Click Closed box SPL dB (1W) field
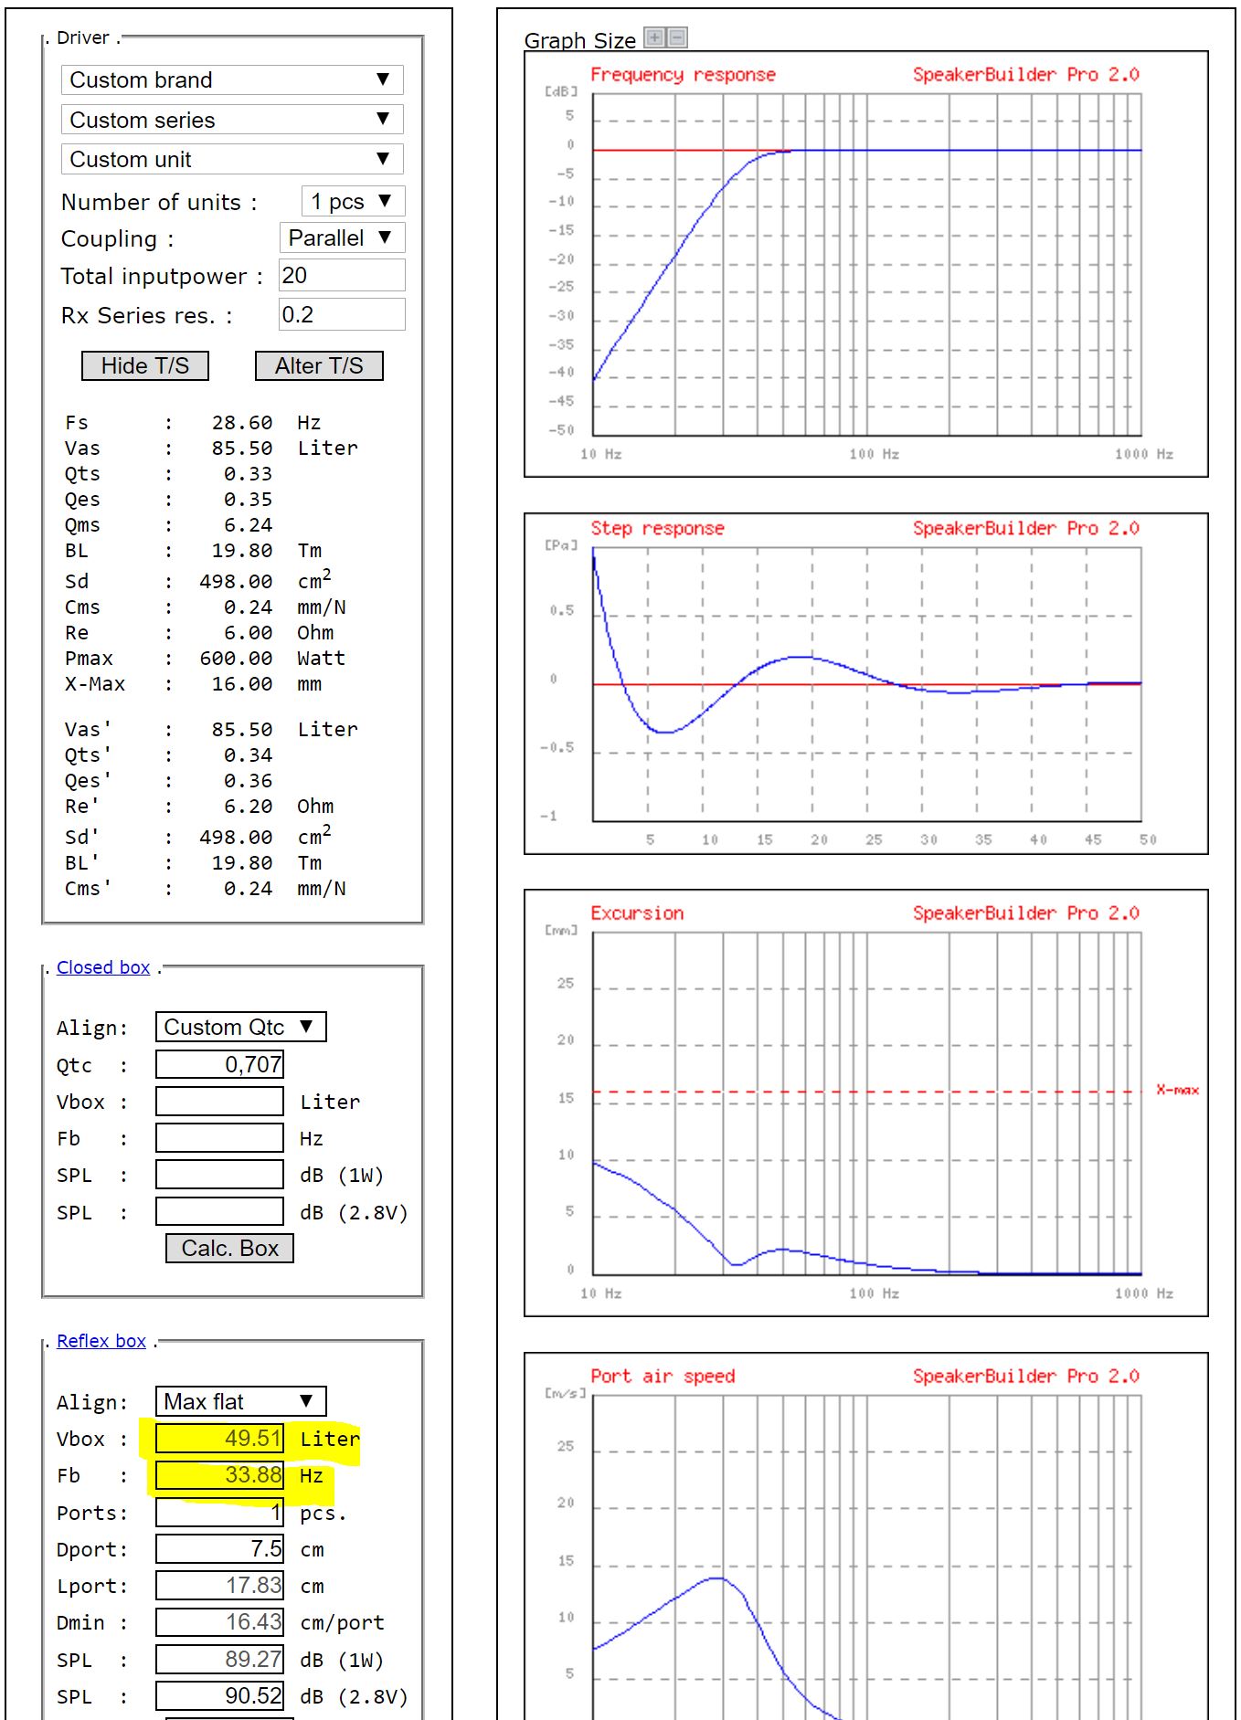Screen dimensions: 1241x1720 (219, 1174)
